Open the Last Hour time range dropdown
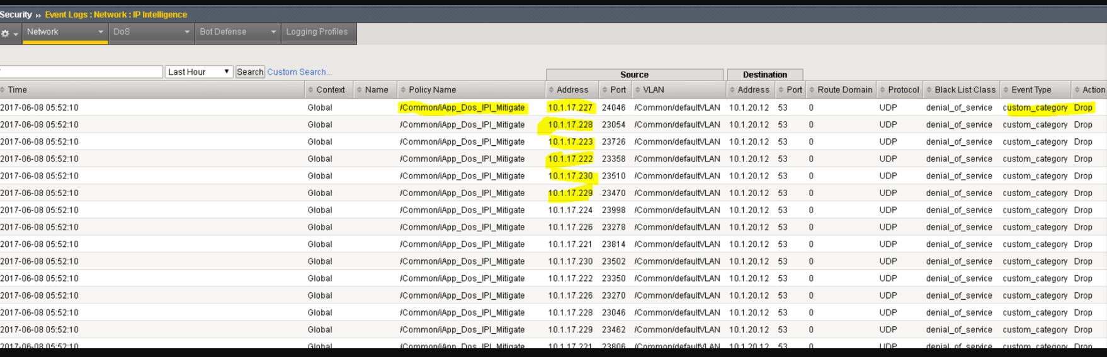The height and width of the screenshot is (357, 1107). [199, 72]
